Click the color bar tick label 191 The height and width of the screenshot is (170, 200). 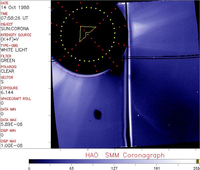[157, 168]
